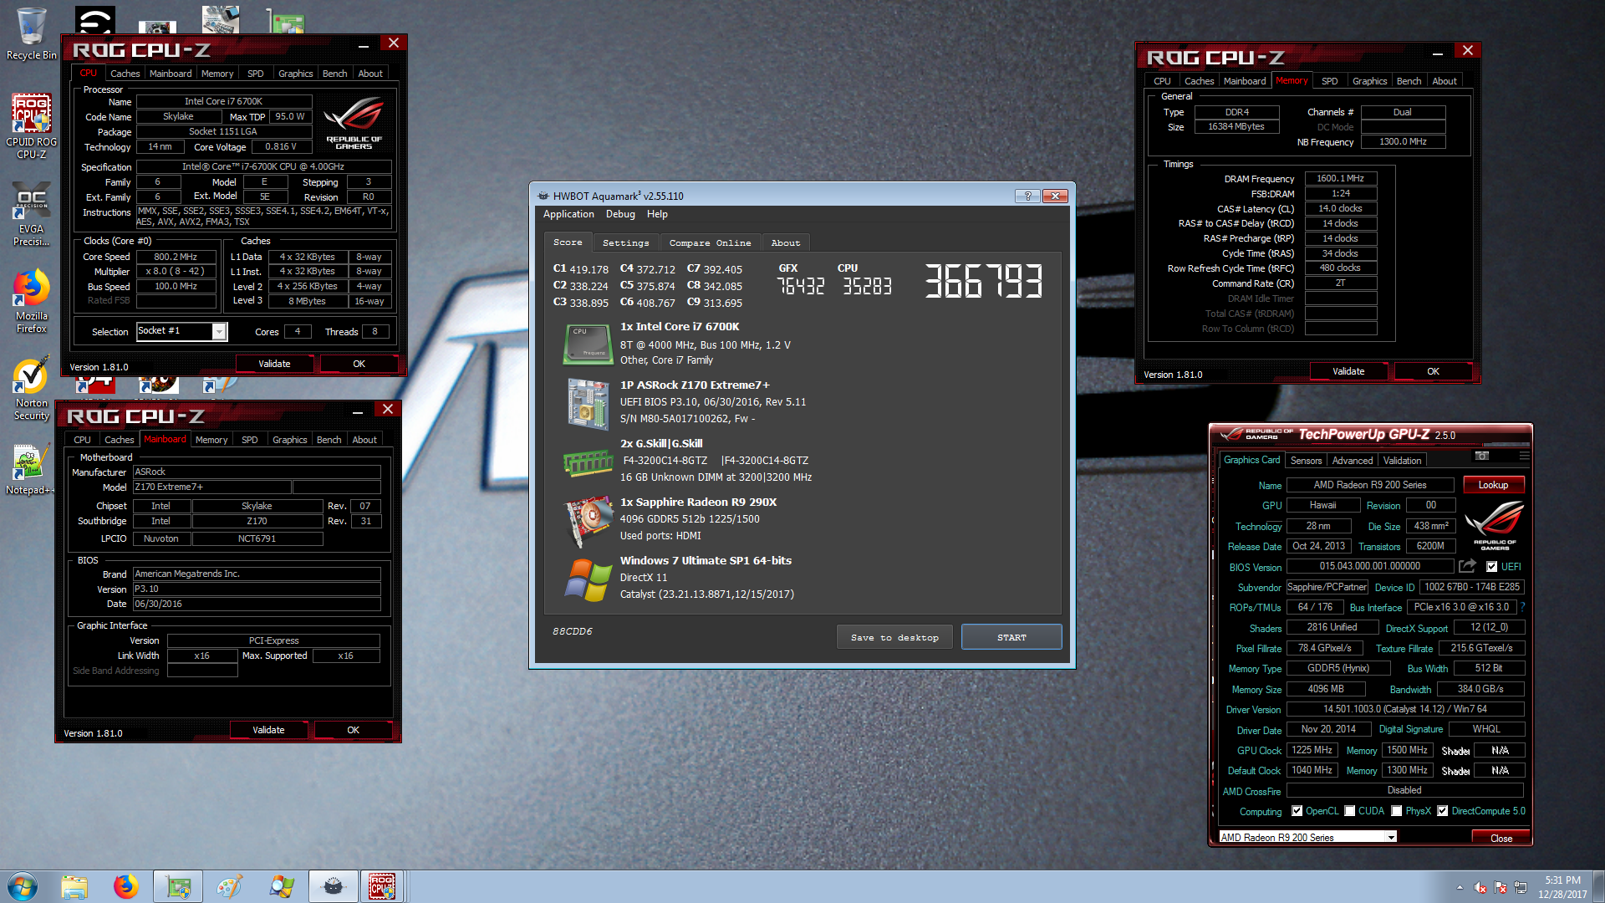Open the Socket #1 selection dropdown

(219, 332)
